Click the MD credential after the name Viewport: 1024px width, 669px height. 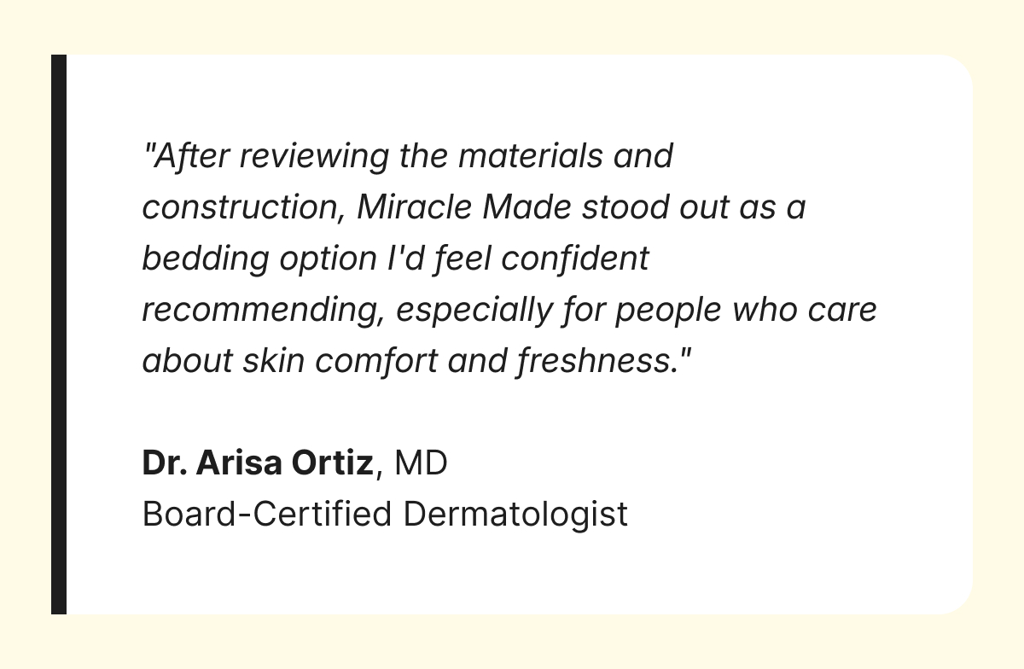click(421, 462)
